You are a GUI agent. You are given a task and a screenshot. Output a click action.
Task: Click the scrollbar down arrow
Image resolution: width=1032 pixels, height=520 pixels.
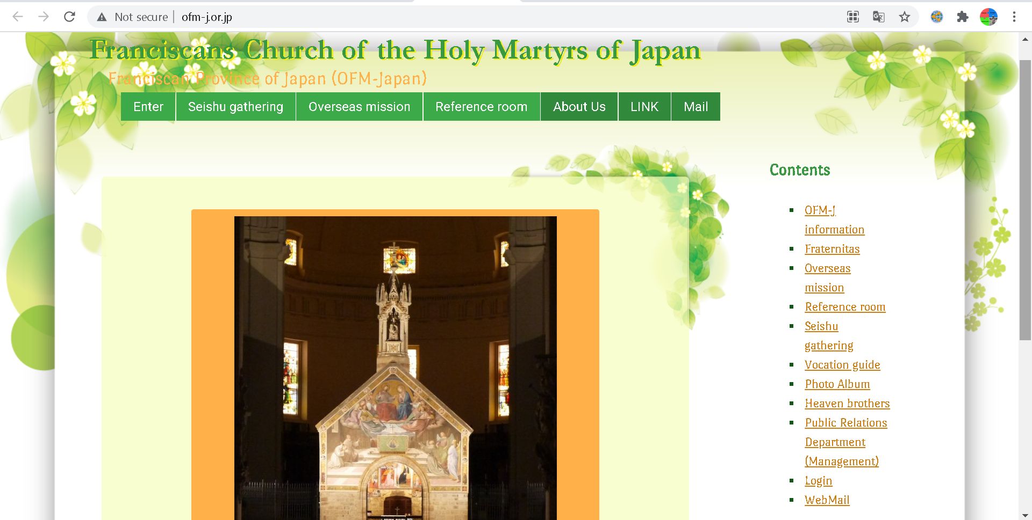click(x=1025, y=515)
